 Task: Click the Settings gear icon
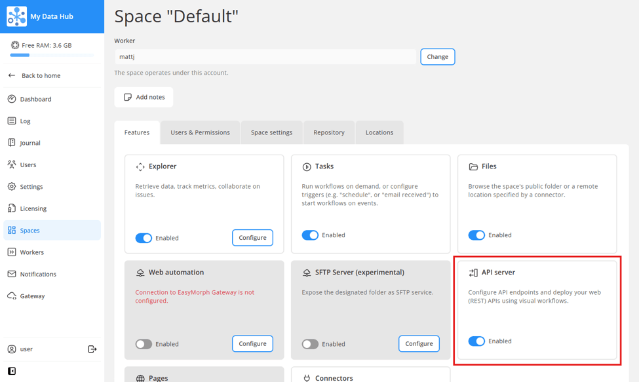click(12, 187)
